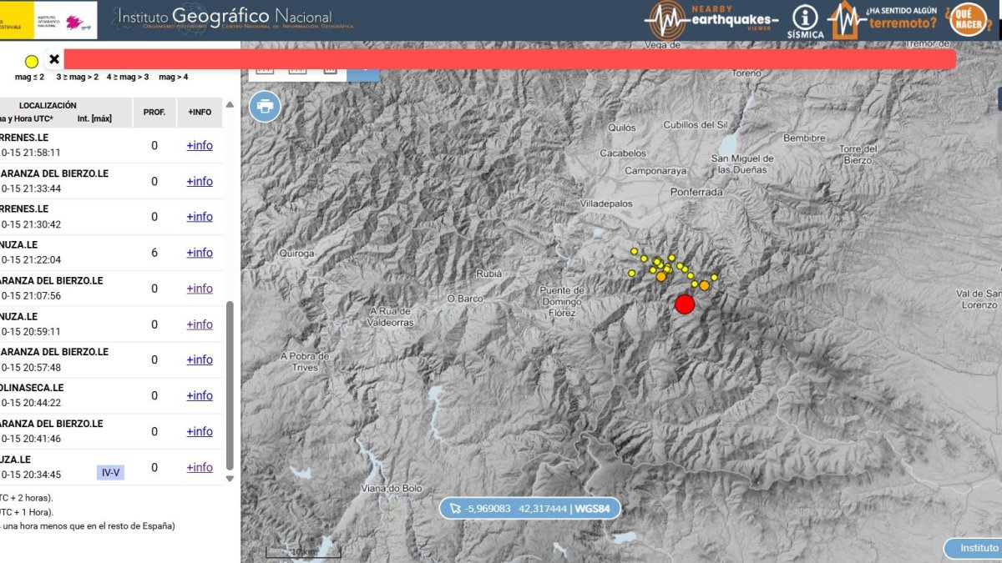1002x563 pixels.
Task: Click the government ministry logo in header
Action: click(48, 19)
